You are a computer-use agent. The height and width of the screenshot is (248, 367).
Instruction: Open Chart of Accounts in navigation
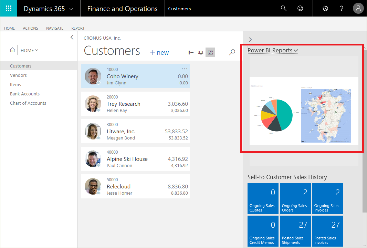(x=28, y=103)
